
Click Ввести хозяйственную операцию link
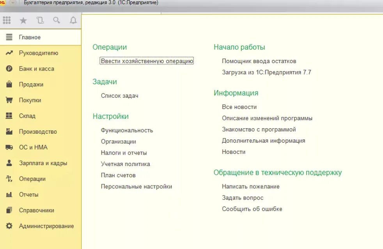point(147,61)
